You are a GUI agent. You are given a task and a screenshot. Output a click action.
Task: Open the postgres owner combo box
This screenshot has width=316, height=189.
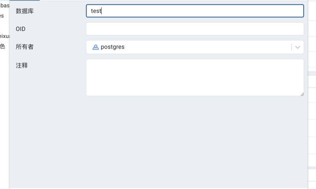coord(195,47)
